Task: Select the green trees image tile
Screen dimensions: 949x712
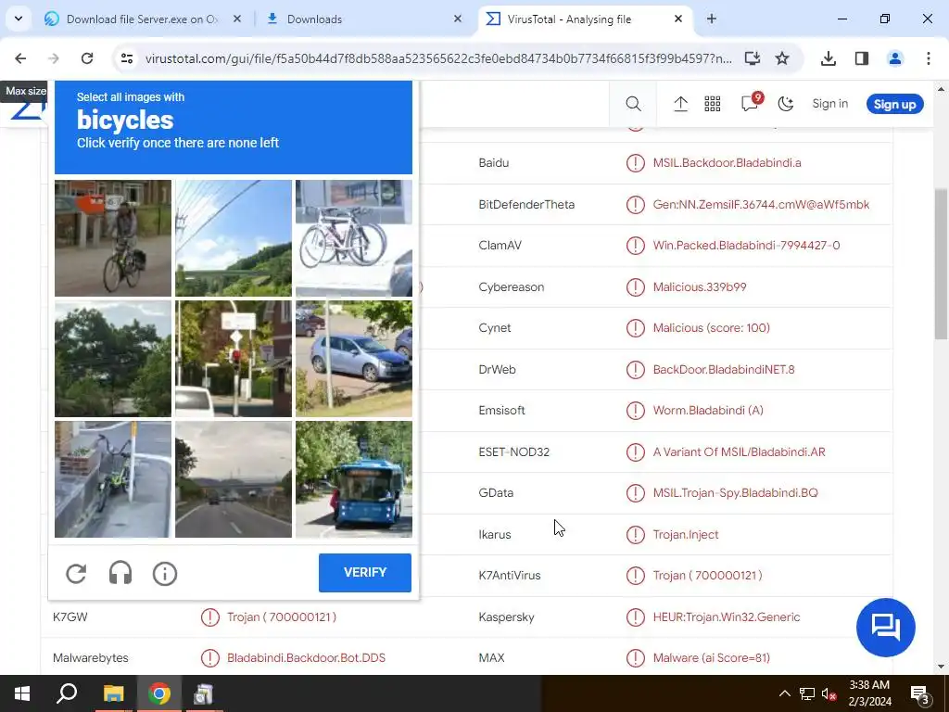Action: coord(113,359)
